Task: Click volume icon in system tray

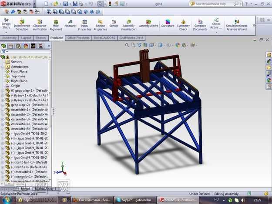Action: [243, 200]
